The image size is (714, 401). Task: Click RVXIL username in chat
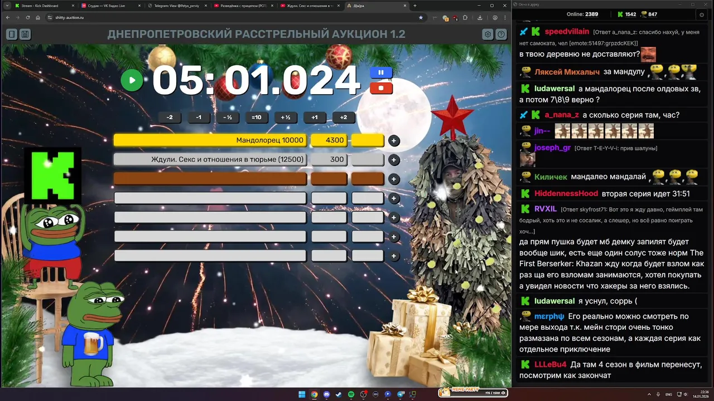click(x=546, y=209)
